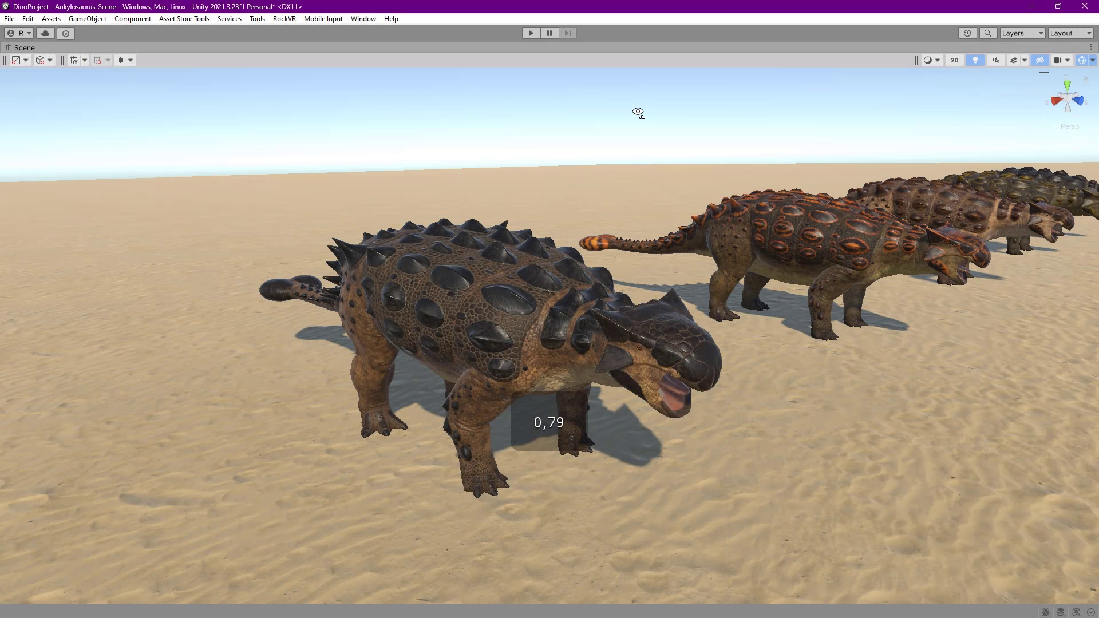This screenshot has width=1099, height=618.
Task: Open the Asset Store Tools menu
Action: point(184,19)
